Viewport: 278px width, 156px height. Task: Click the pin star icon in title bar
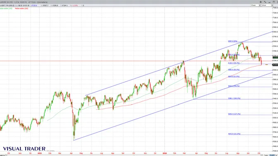click(261, 2)
